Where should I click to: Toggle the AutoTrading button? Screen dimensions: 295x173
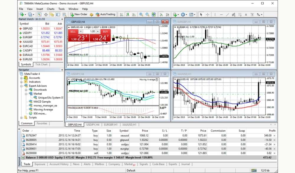(x=105, y=14)
